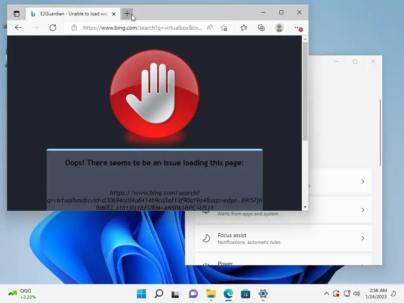Open clock showing 2:58 AM
This screenshot has width=404, height=303.
(x=376, y=294)
